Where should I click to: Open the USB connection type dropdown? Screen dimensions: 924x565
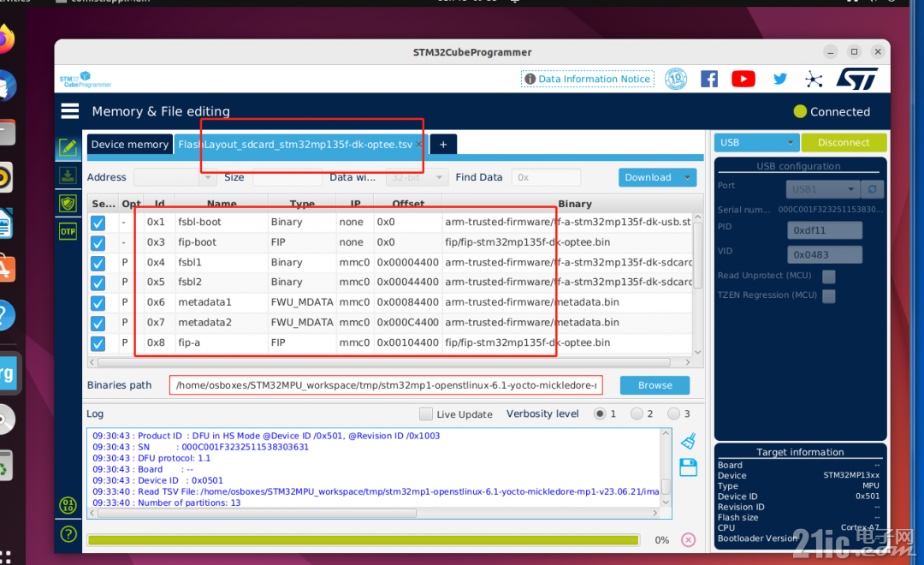(x=756, y=143)
